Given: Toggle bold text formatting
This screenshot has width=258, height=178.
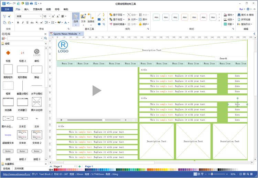Looking at the screenshot, I should tap(18, 23).
